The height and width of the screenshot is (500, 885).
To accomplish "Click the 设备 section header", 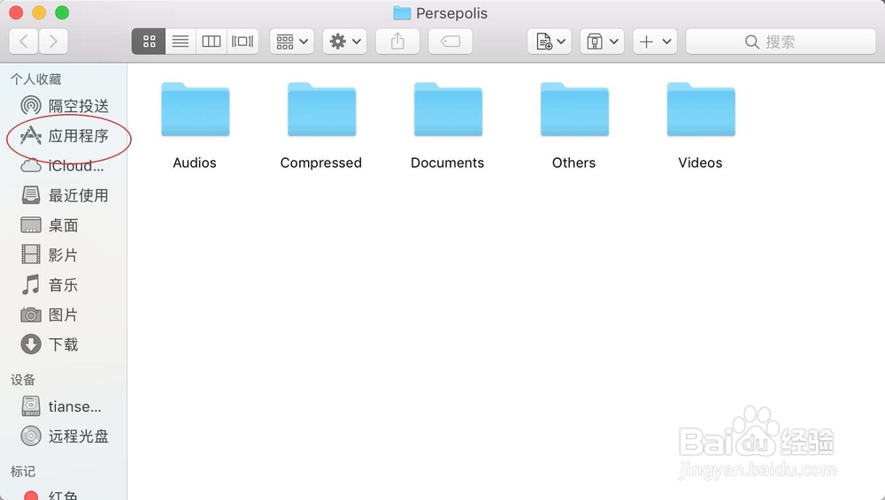I will click(x=23, y=379).
